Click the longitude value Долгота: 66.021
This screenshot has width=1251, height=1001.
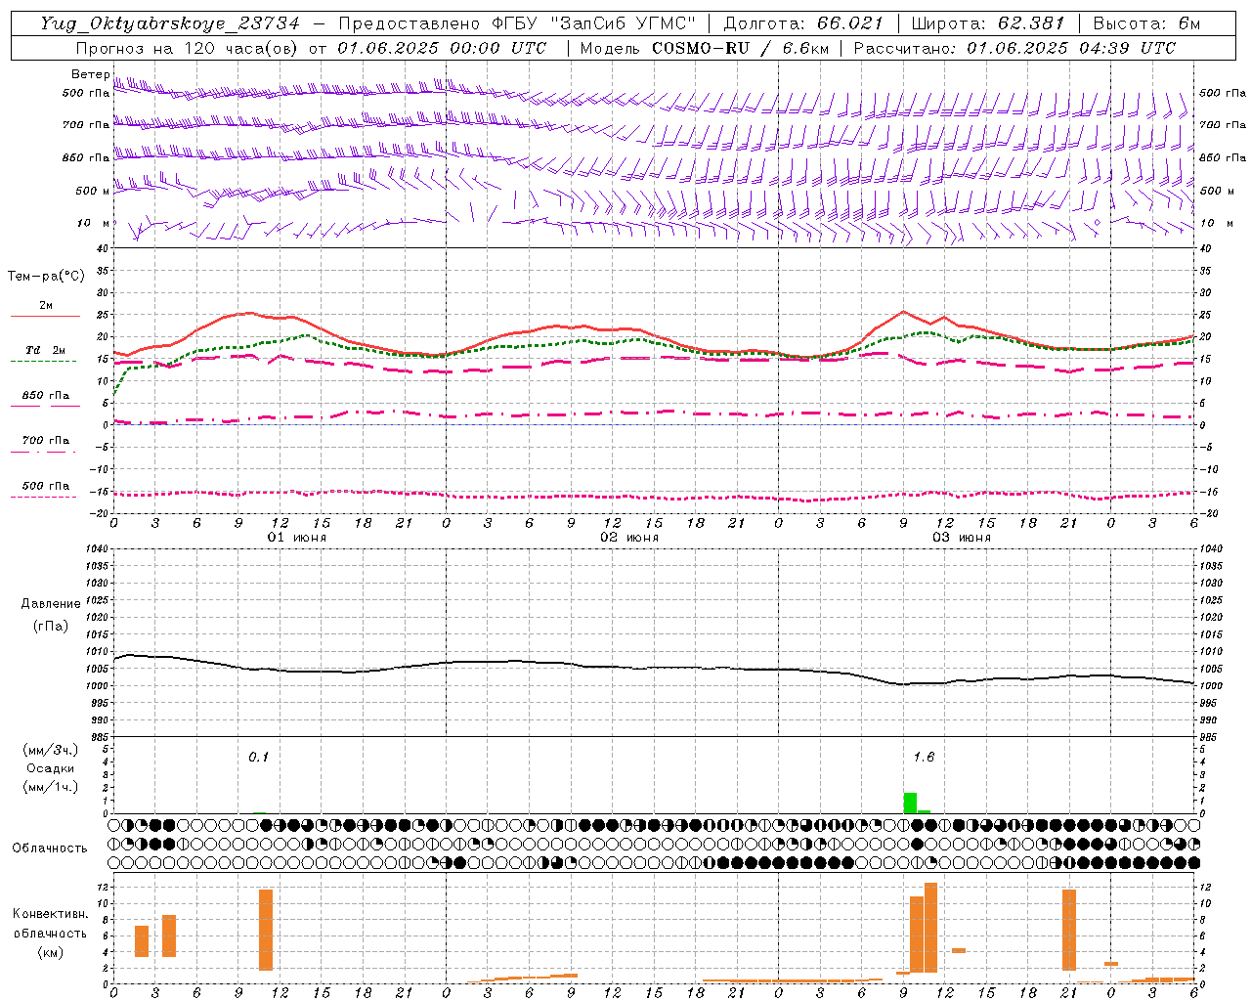(x=803, y=23)
